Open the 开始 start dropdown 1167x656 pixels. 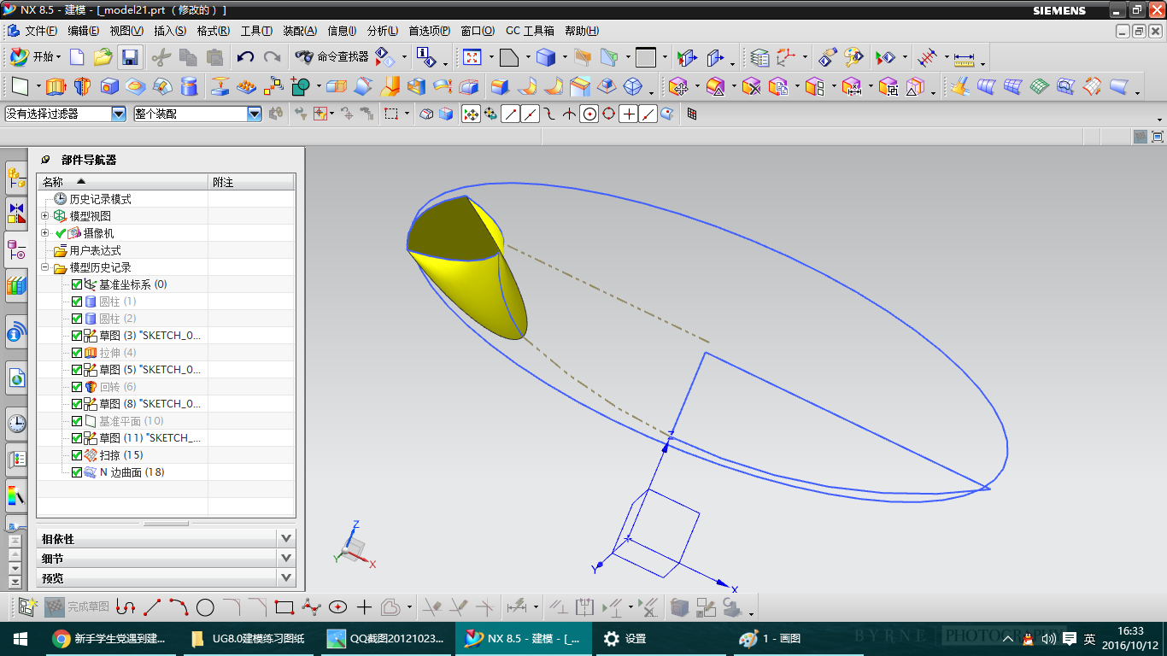(35, 57)
